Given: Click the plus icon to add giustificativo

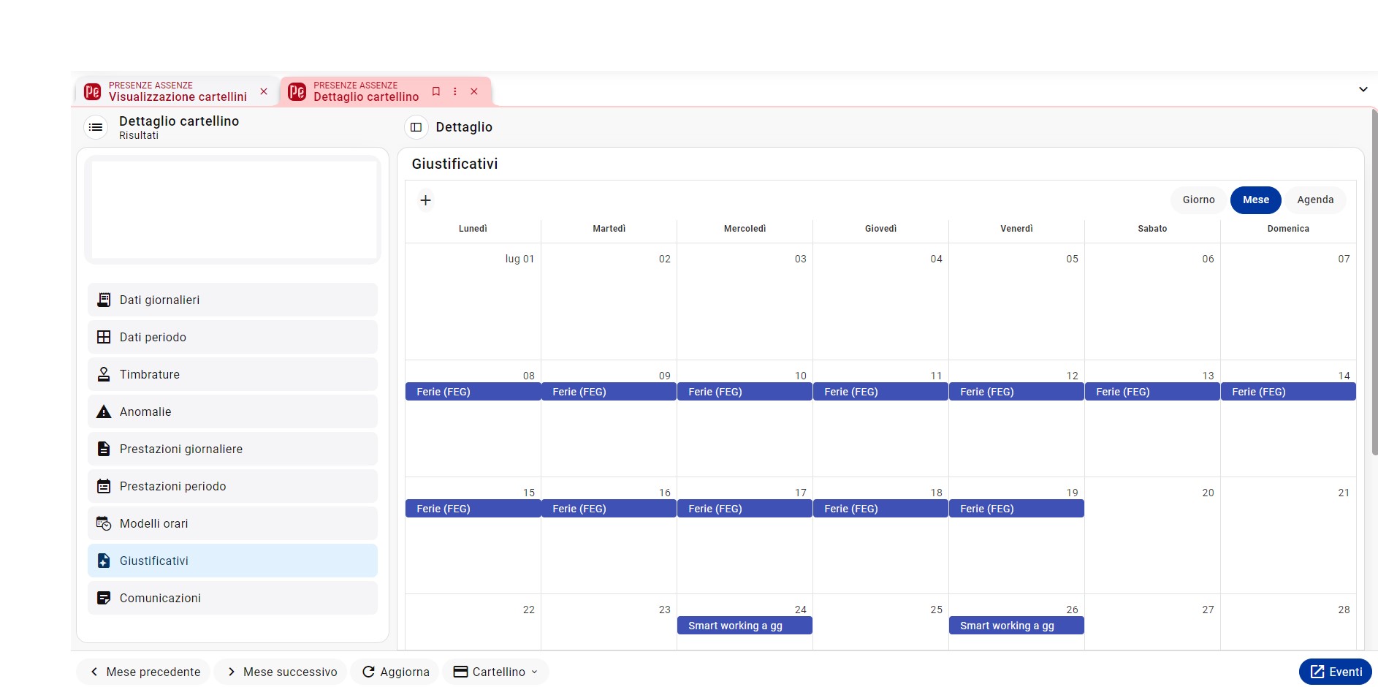Looking at the screenshot, I should (x=425, y=200).
